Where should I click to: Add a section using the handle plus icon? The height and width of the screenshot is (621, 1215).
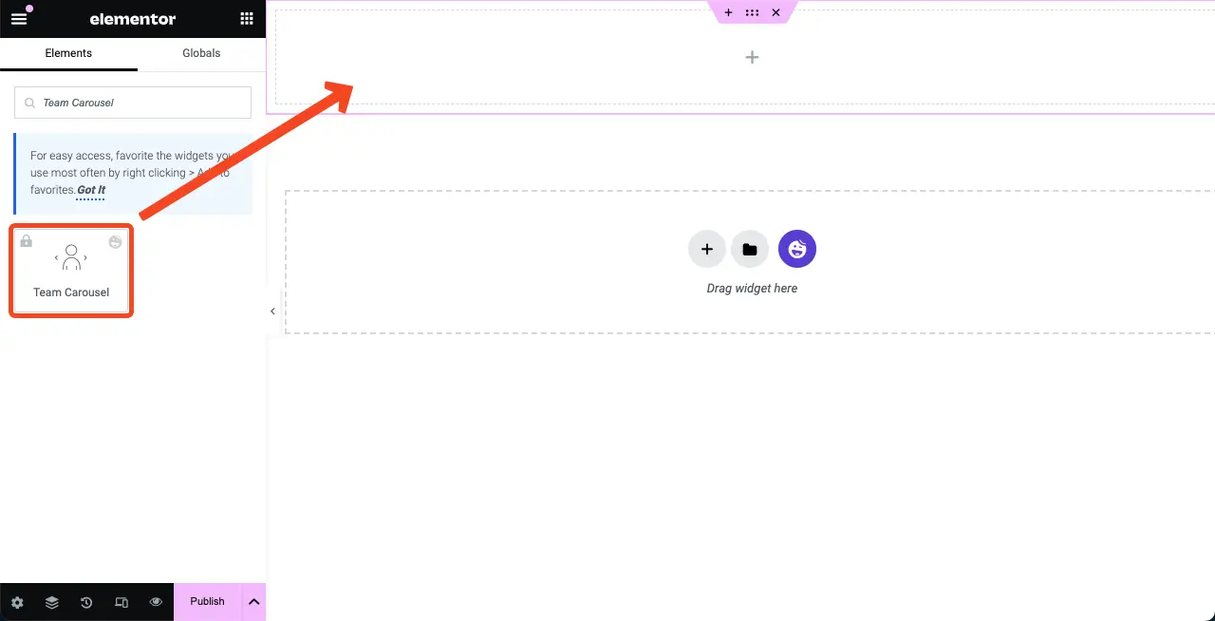(x=728, y=12)
